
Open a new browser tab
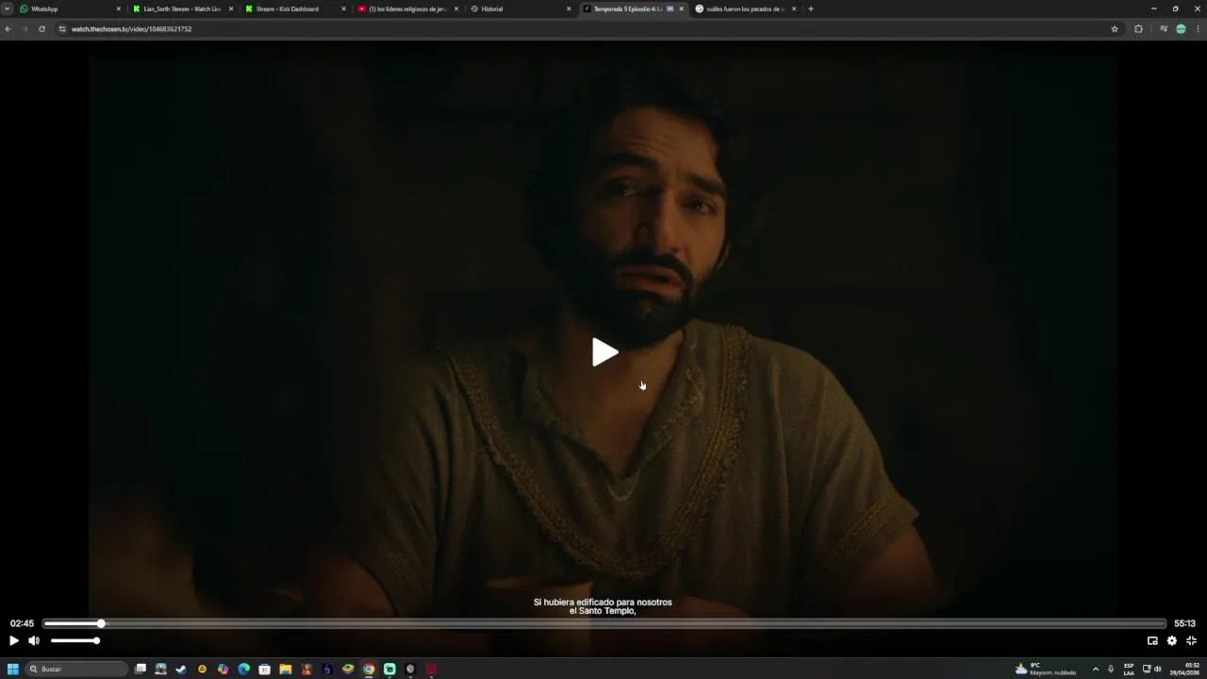pos(811,8)
